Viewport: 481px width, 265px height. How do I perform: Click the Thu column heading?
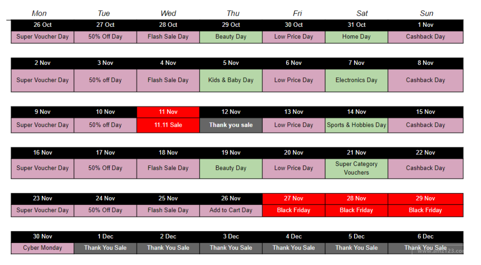pyautogui.click(x=233, y=13)
